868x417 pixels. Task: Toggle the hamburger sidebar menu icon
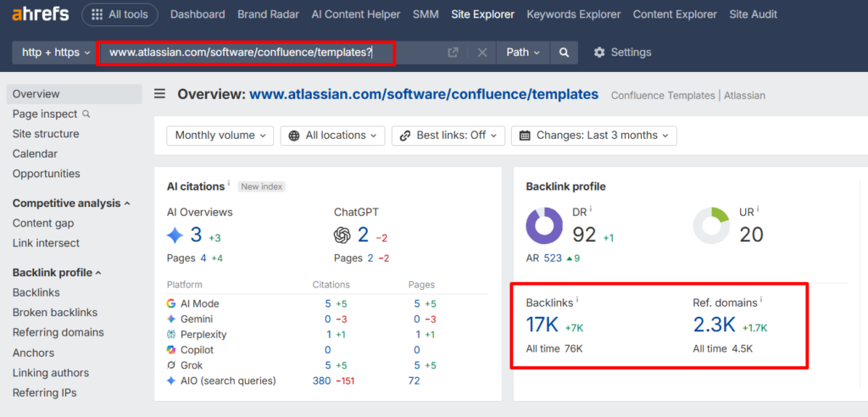click(x=160, y=93)
